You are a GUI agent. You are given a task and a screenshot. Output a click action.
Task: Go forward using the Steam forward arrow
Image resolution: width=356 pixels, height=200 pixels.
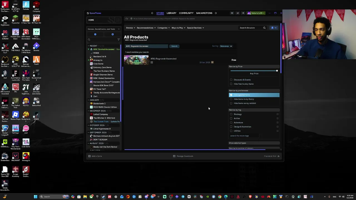point(216,13)
